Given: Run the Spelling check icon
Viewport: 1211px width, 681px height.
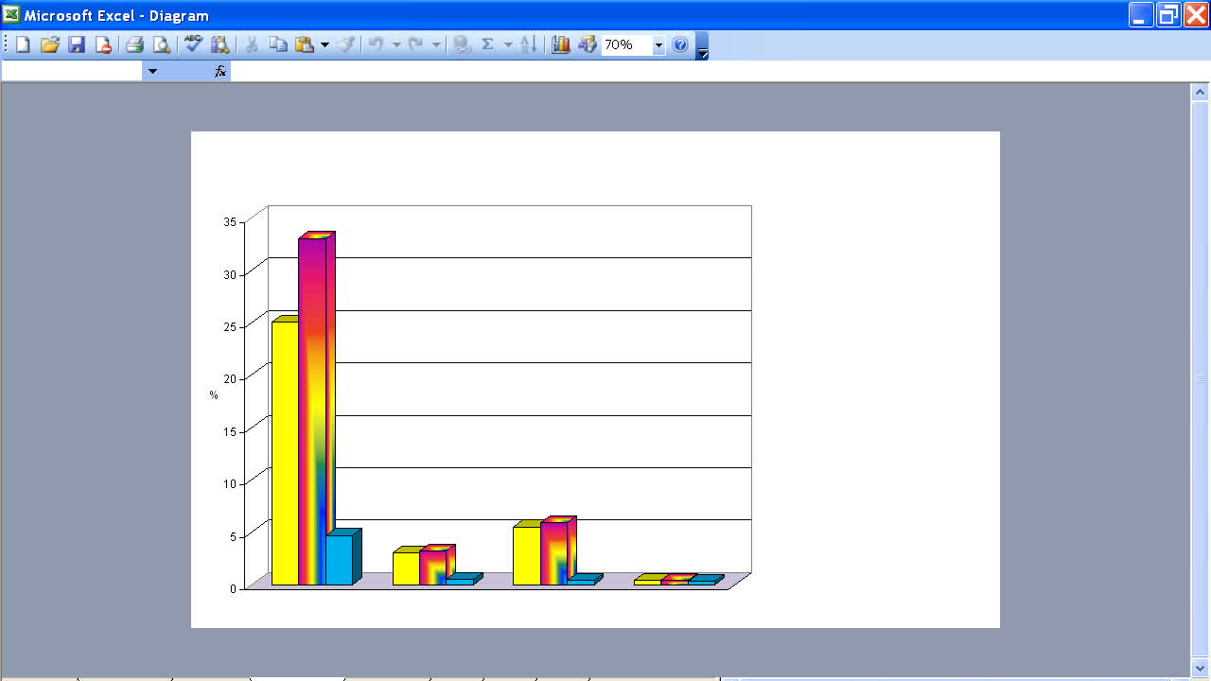Looking at the screenshot, I should pyautogui.click(x=193, y=44).
